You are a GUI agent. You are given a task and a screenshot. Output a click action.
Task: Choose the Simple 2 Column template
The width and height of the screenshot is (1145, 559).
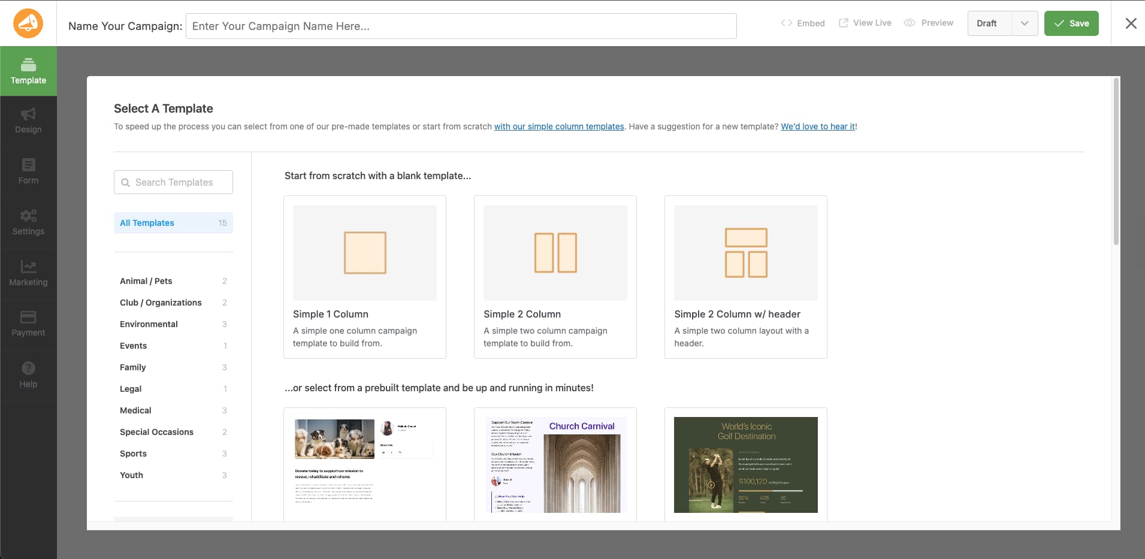555,277
